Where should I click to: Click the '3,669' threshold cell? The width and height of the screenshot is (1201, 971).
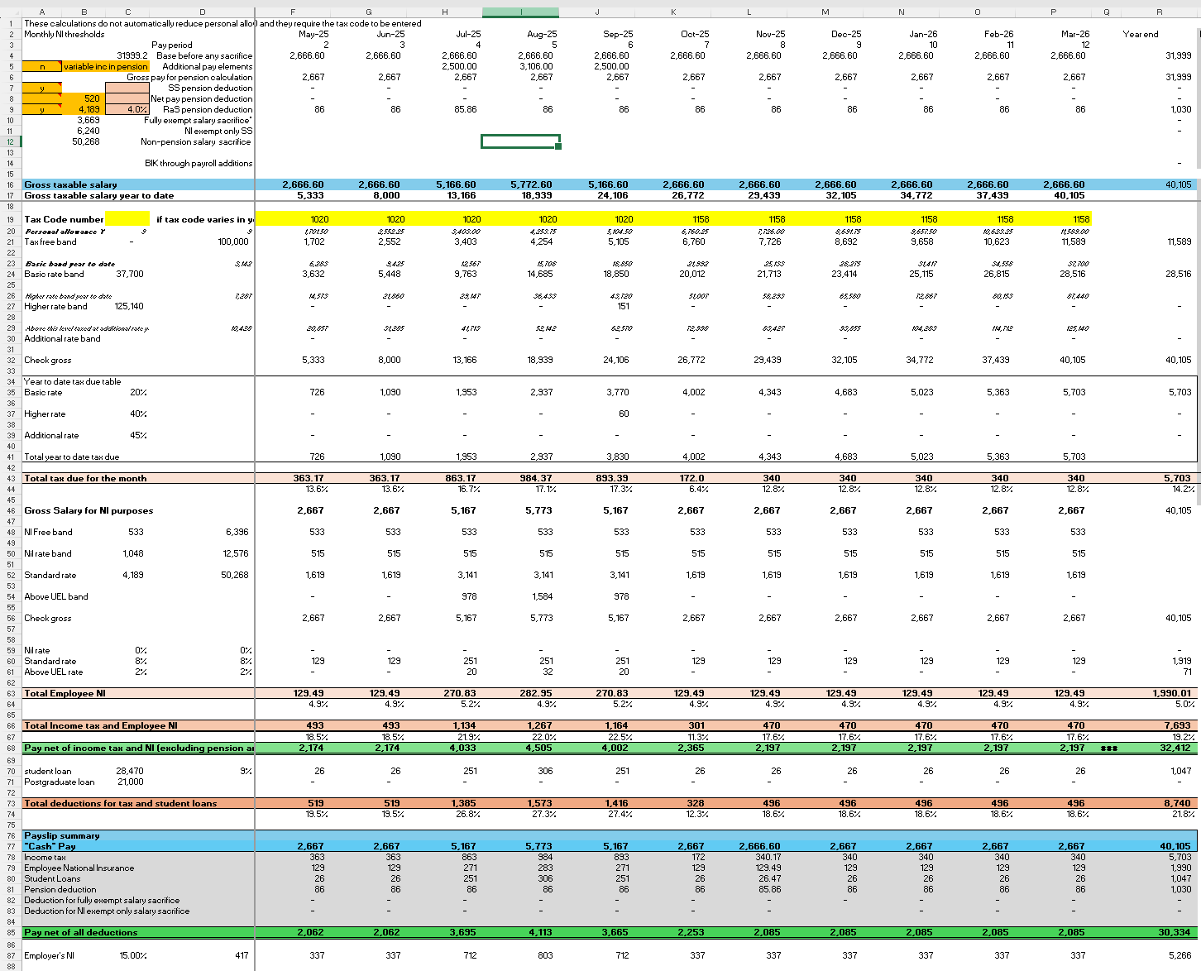(88, 120)
